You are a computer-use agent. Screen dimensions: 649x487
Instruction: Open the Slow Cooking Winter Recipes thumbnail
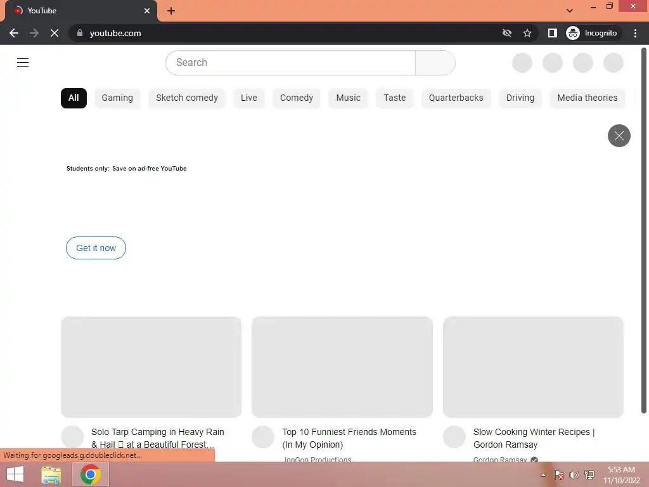[533, 367]
